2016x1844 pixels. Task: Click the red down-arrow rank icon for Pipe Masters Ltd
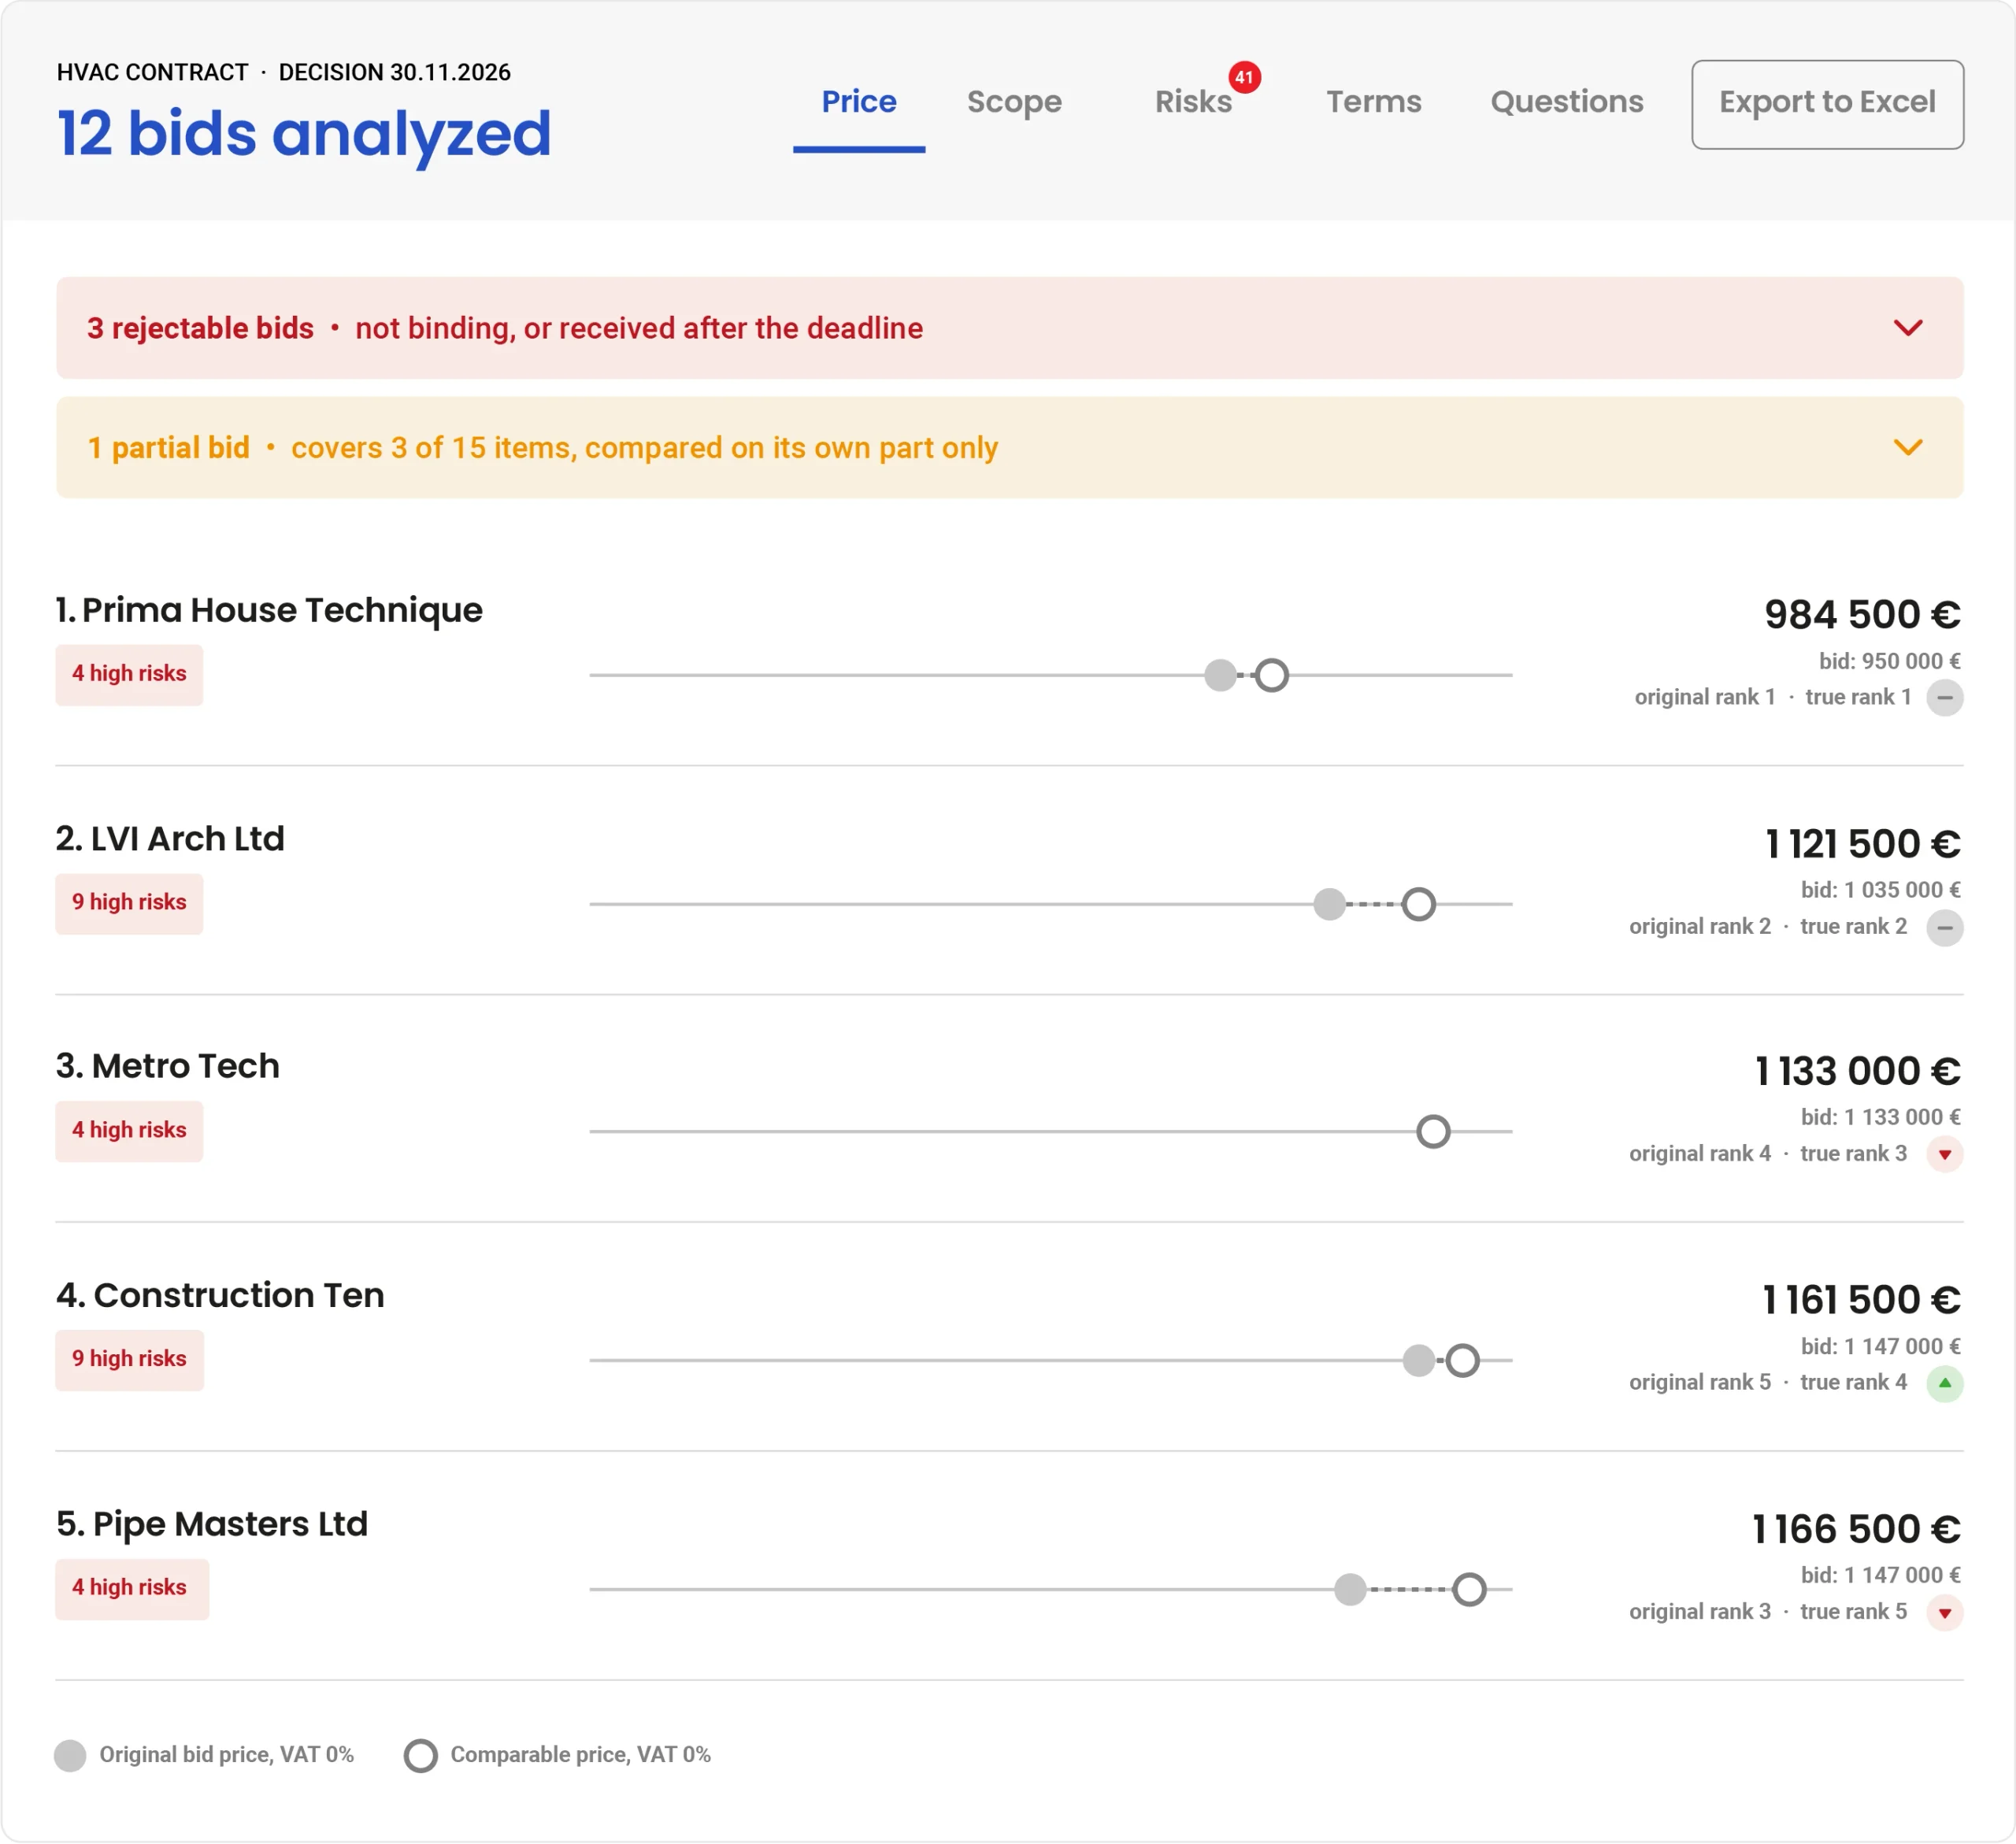[x=1944, y=1612]
